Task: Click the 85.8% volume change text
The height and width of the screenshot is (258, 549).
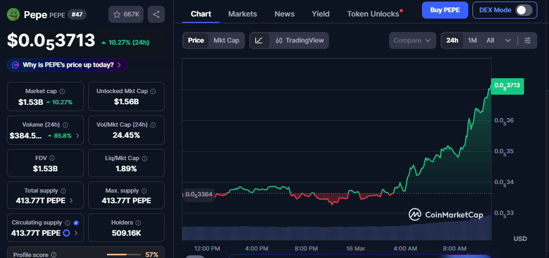Action: pyautogui.click(x=63, y=136)
